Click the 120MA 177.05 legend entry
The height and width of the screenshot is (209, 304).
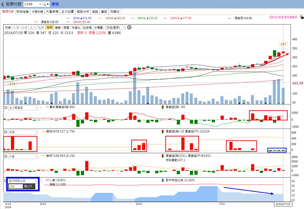coord(177,18)
